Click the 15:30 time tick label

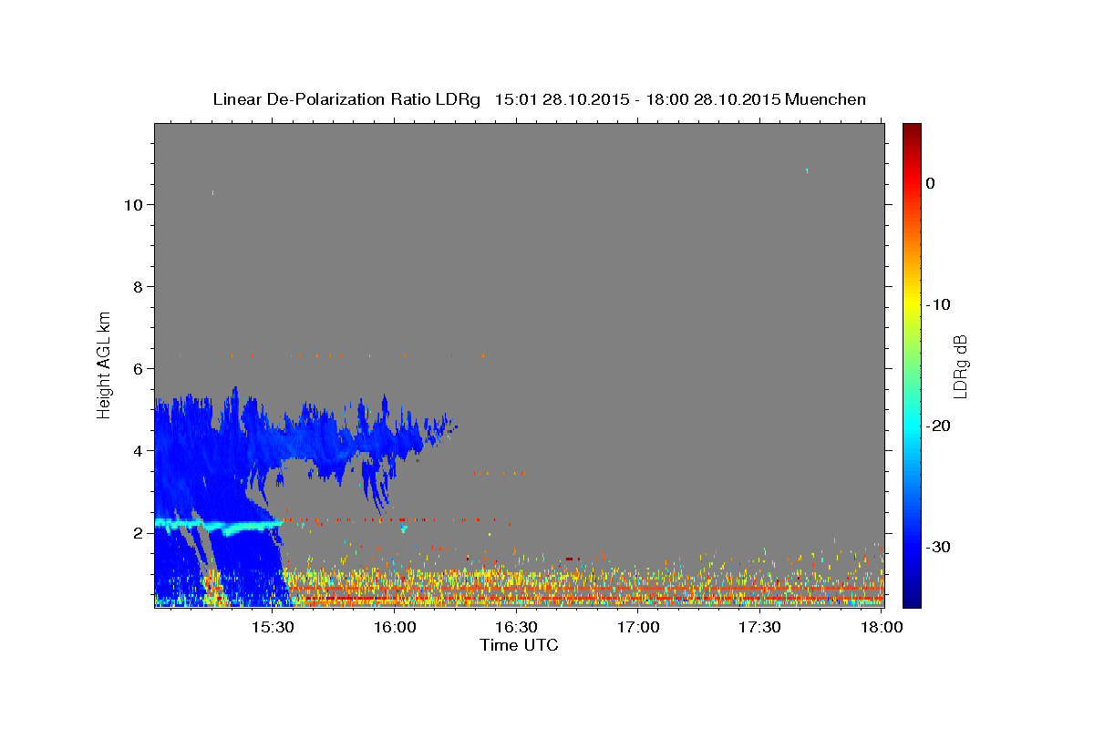[273, 627]
